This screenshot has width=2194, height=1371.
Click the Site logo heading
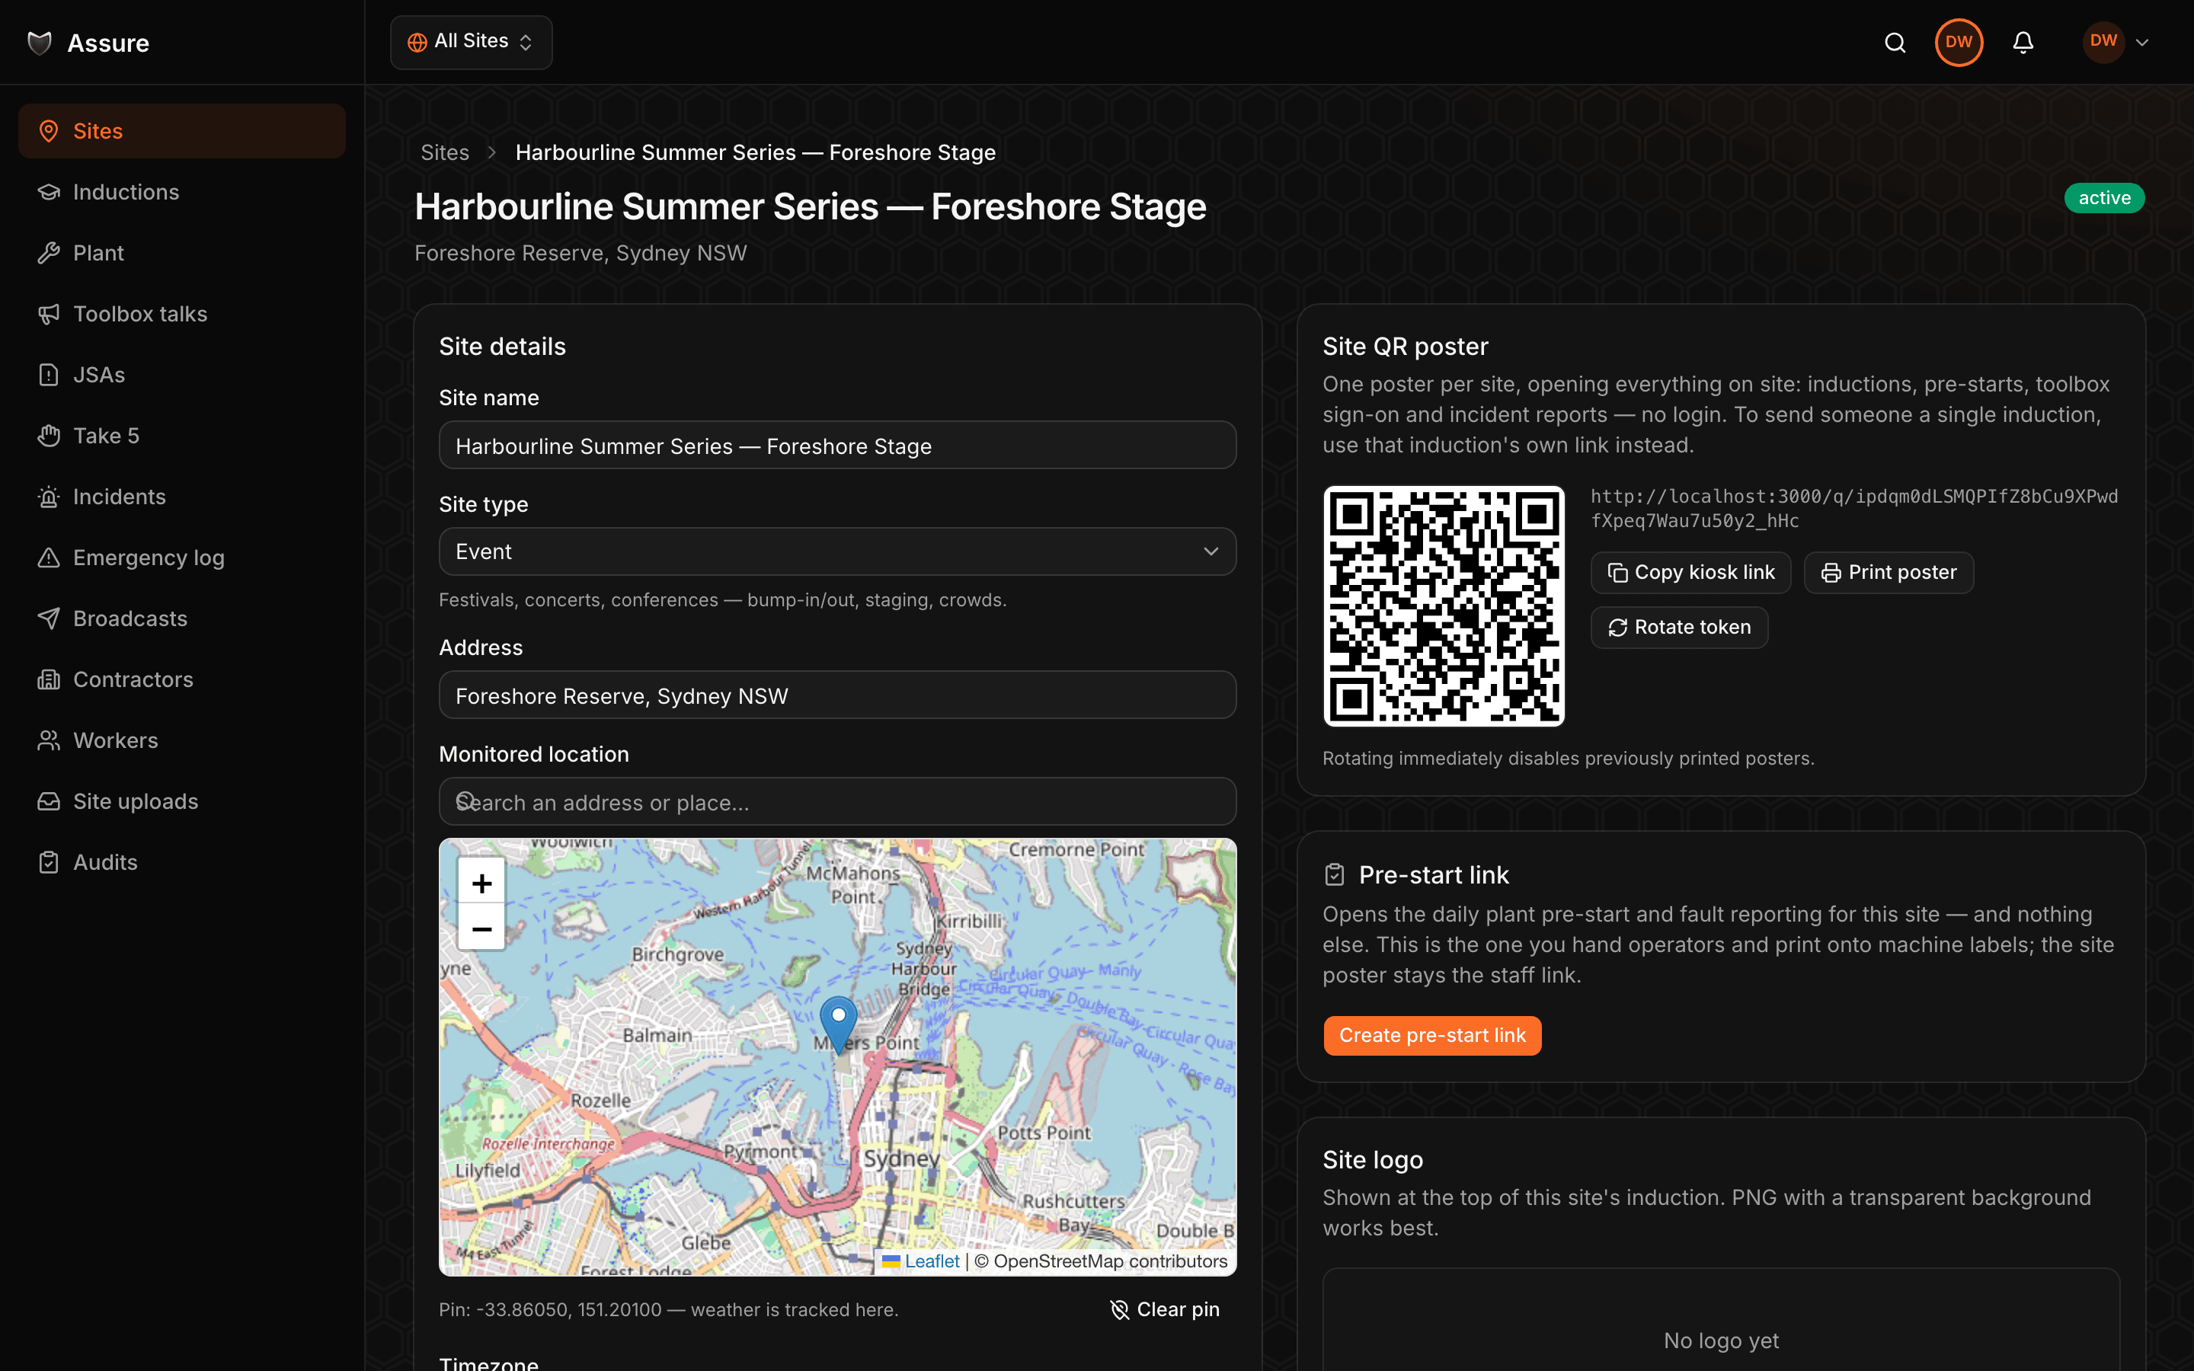[1372, 1160]
